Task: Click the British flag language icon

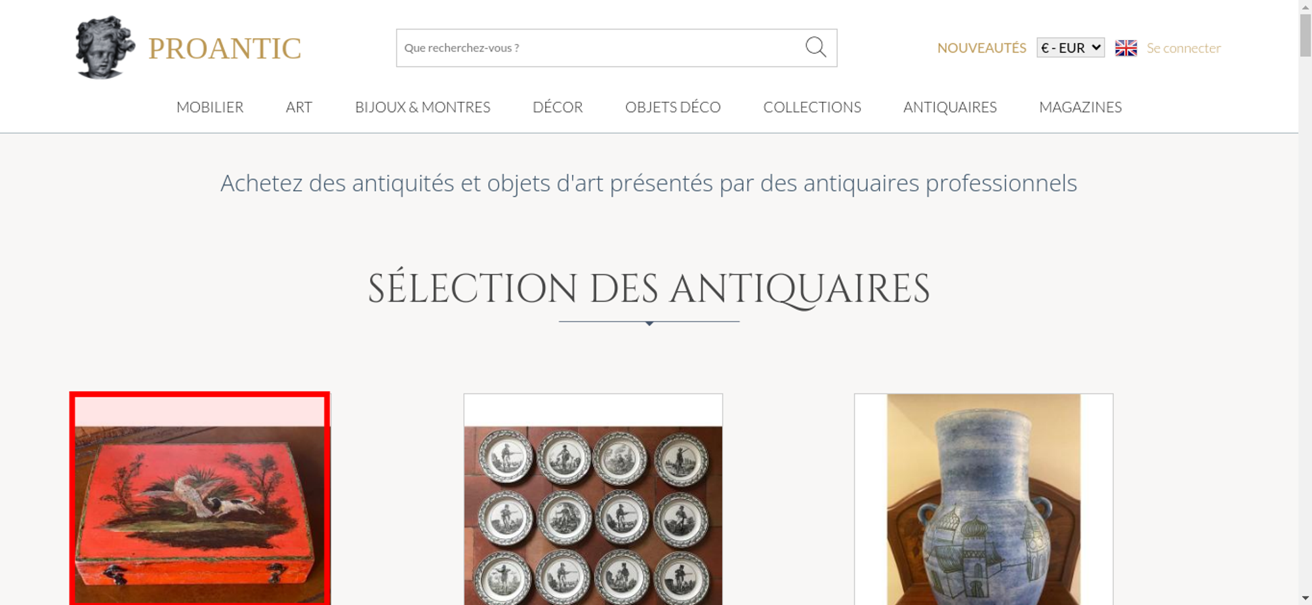Action: tap(1126, 48)
